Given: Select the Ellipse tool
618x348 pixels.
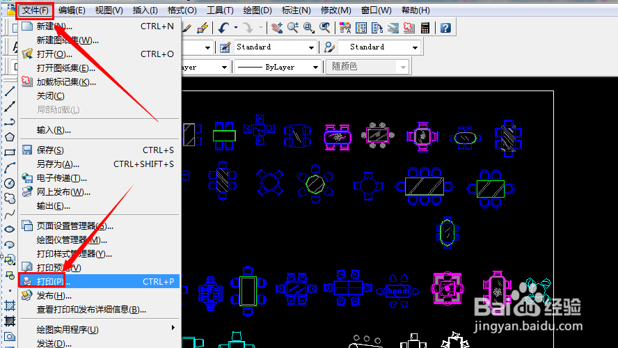Looking at the screenshot, I should point(10,229).
